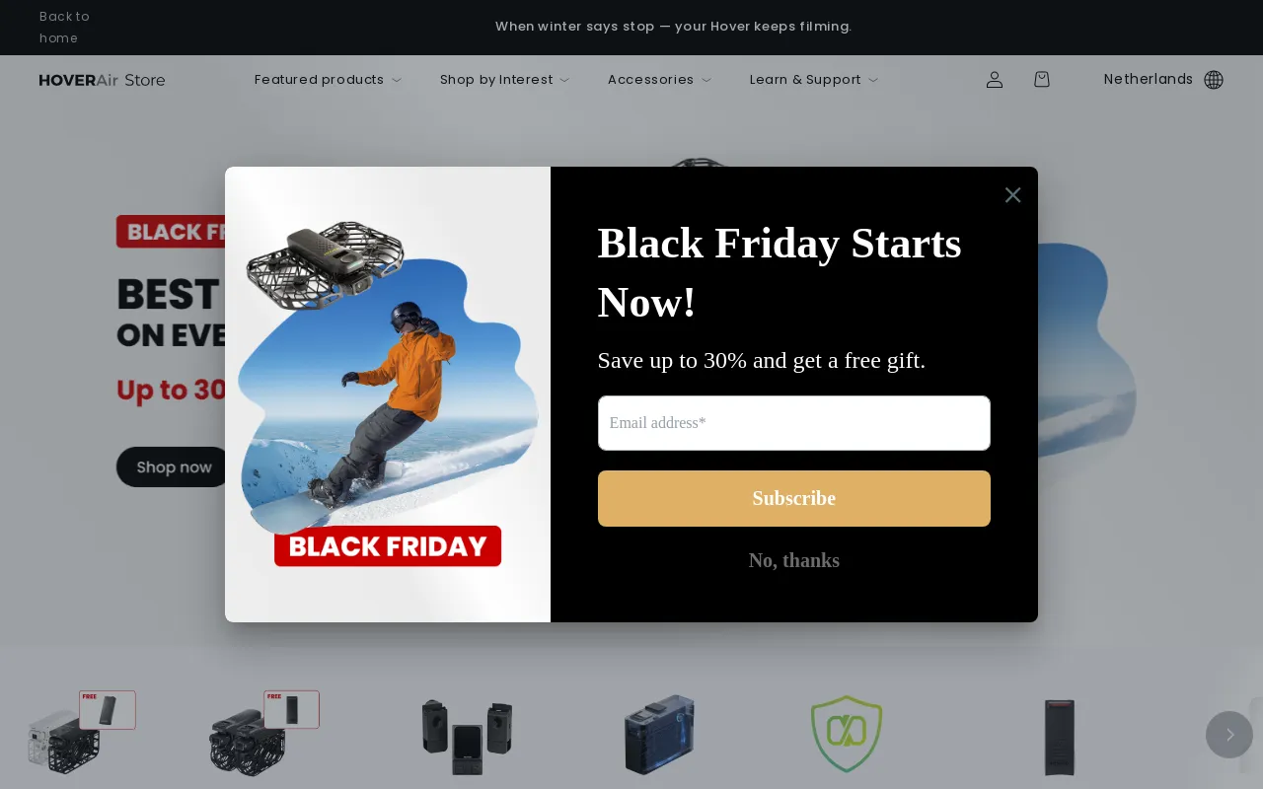Viewport: 1263px width, 789px height.
Task: Open the account login icon
Action: [x=995, y=80]
